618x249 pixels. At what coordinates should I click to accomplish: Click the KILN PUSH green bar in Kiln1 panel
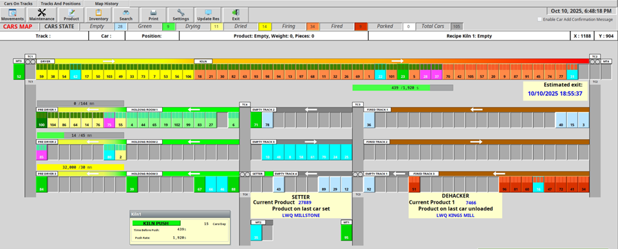coord(156,223)
